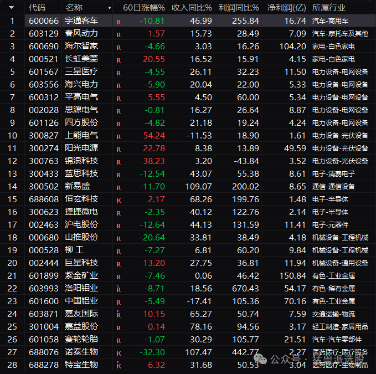Click the R marker in 捷捷微电 row
The height and width of the screenshot is (374, 376).
[x=119, y=213]
